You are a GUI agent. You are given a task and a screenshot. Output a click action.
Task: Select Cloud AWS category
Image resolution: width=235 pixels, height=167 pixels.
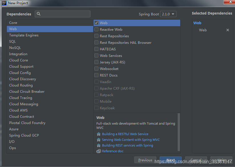(50, 110)
